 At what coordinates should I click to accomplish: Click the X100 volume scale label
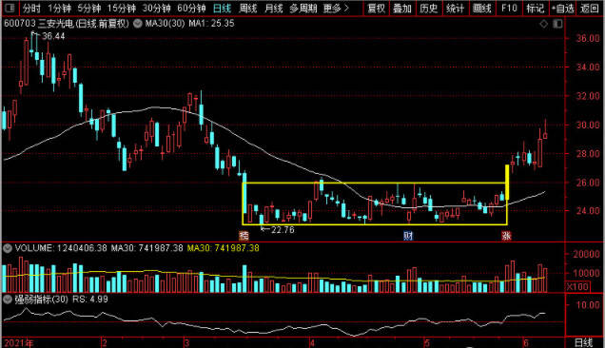coord(577,286)
